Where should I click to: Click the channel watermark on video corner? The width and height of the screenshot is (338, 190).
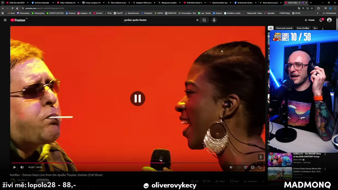click(261, 157)
